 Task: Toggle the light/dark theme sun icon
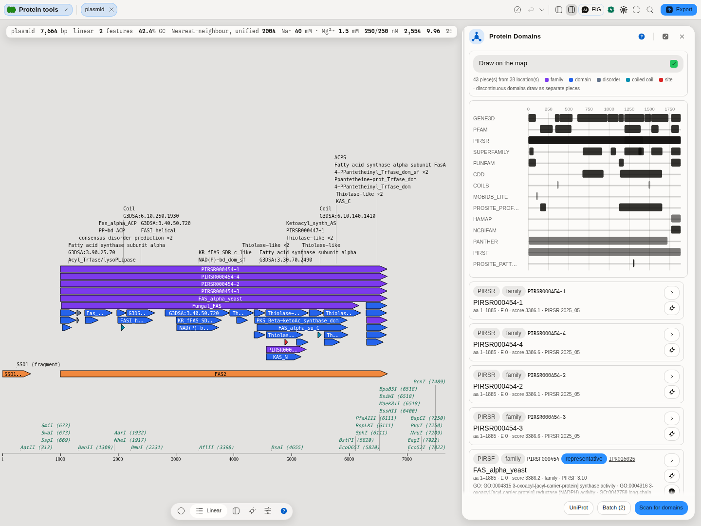(624, 10)
